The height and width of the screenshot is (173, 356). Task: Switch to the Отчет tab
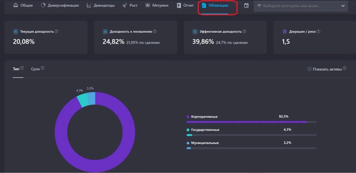(185, 5)
